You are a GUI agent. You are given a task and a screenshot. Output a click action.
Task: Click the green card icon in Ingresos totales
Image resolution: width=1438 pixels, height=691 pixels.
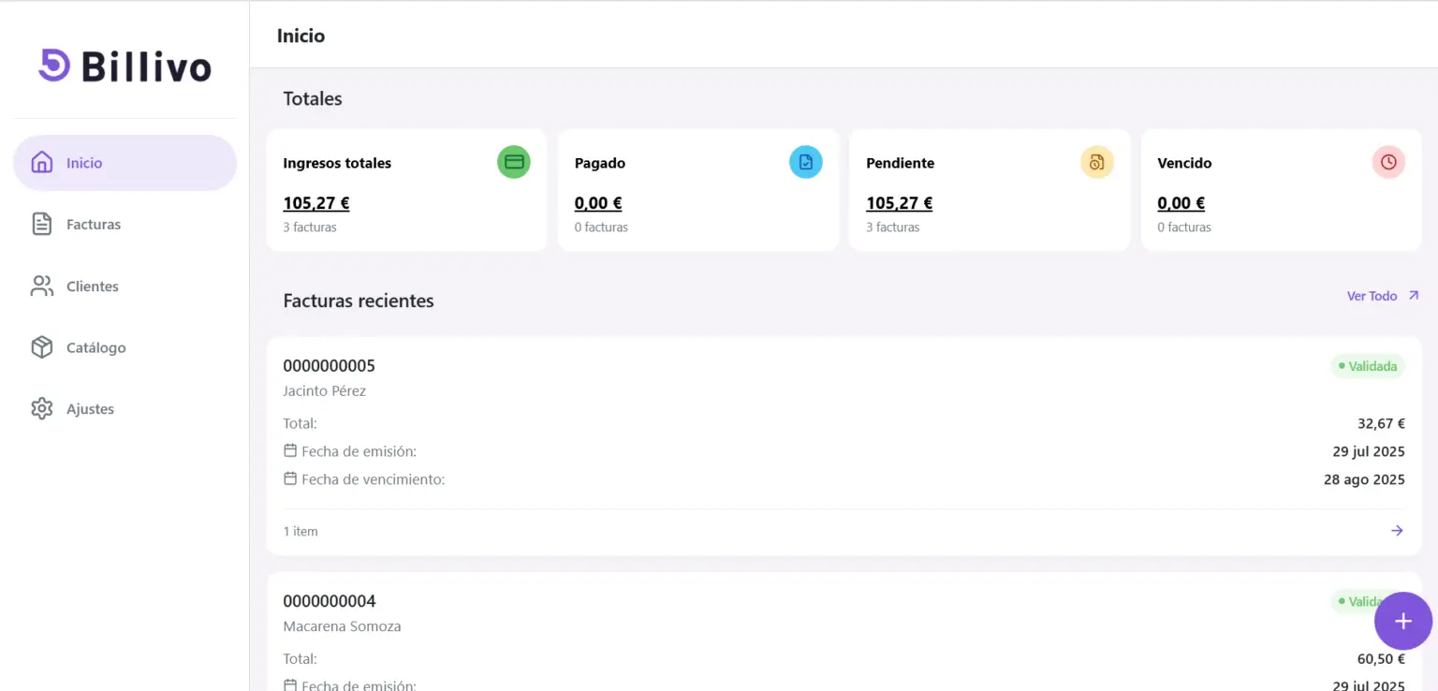click(514, 162)
